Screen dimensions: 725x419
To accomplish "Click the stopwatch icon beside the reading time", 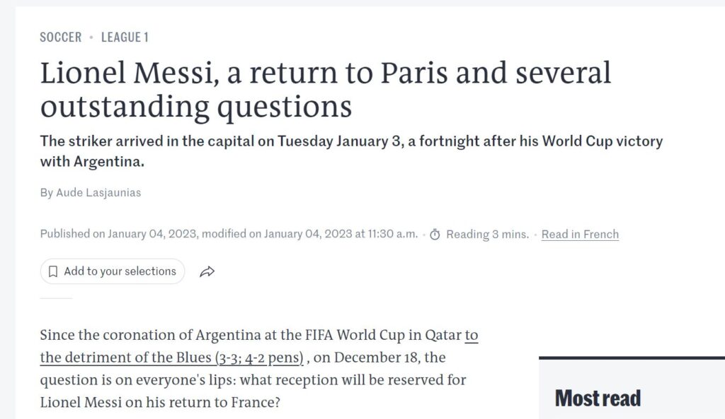I will 435,235.
